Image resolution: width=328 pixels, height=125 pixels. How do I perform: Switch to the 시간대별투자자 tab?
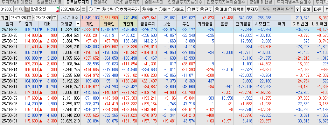click(x=127, y=3)
